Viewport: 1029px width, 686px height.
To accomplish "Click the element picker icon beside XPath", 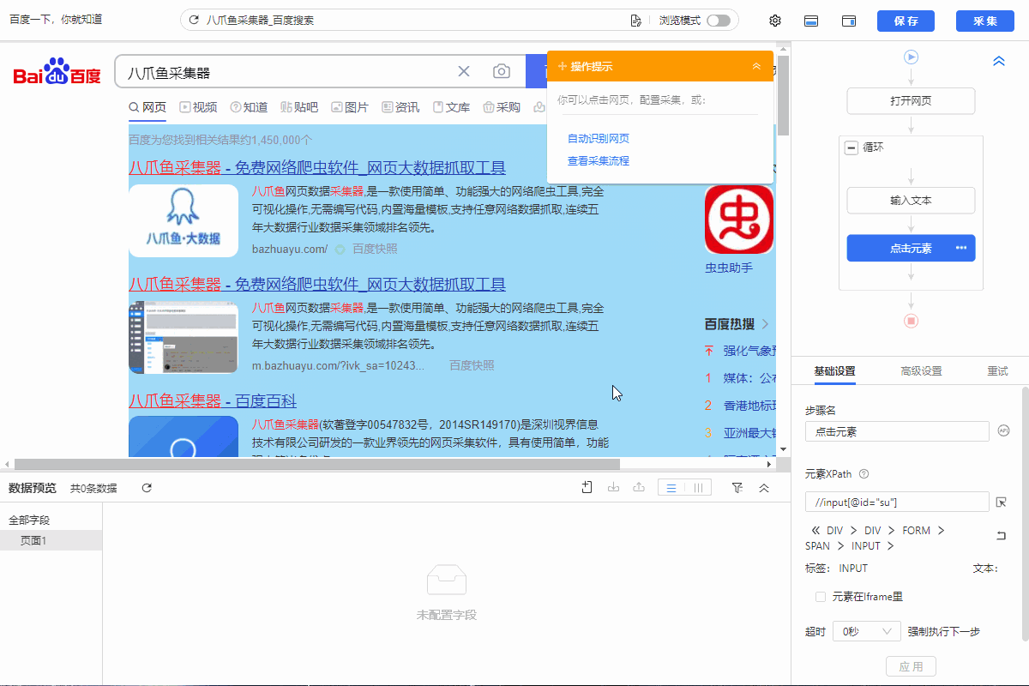I will coord(1001,502).
